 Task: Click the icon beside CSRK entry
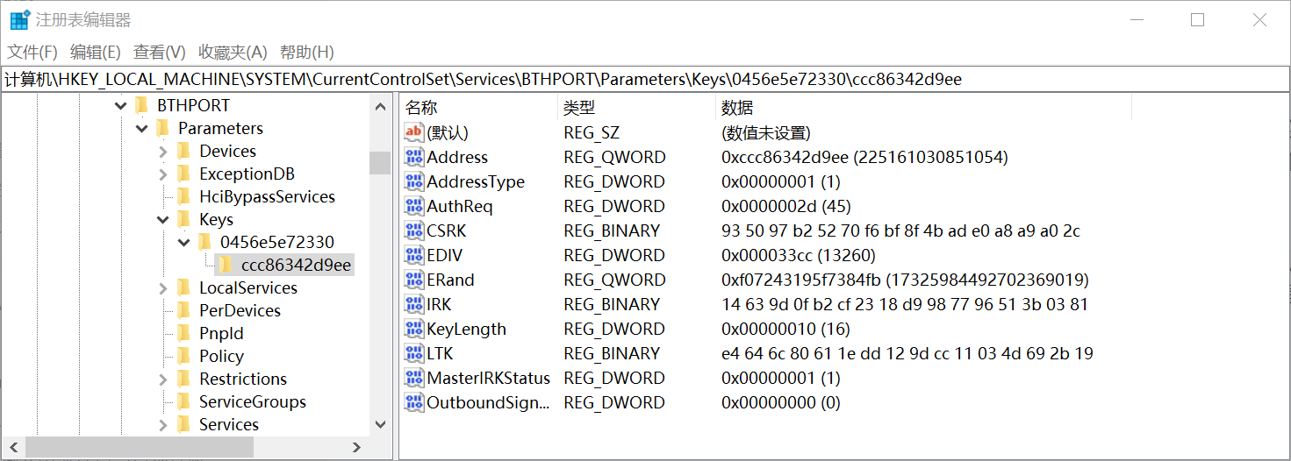click(413, 230)
